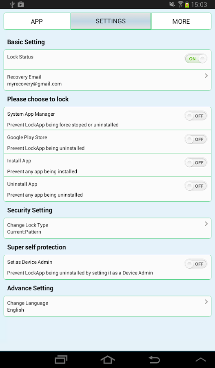Tap the Wi-Fi signal status icon
This screenshot has width=215, height=368.
click(180, 4)
